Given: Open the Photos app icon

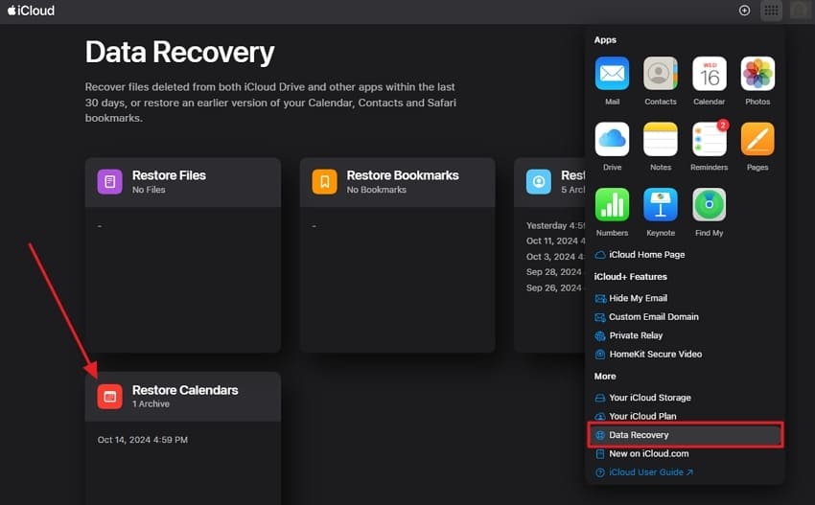Looking at the screenshot, I should pos(757,74).
